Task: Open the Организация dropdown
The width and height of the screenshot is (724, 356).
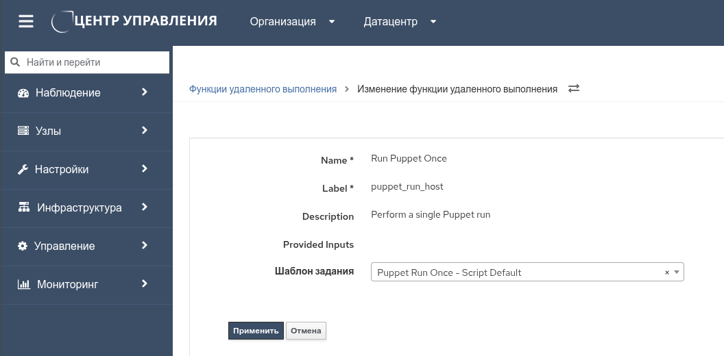Action: (x=292, y=21)
